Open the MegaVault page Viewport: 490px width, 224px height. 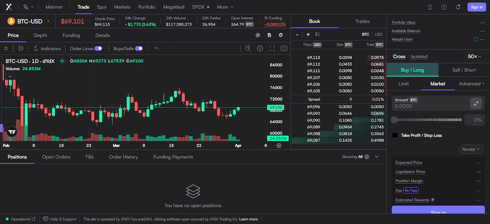coord(174,7)
